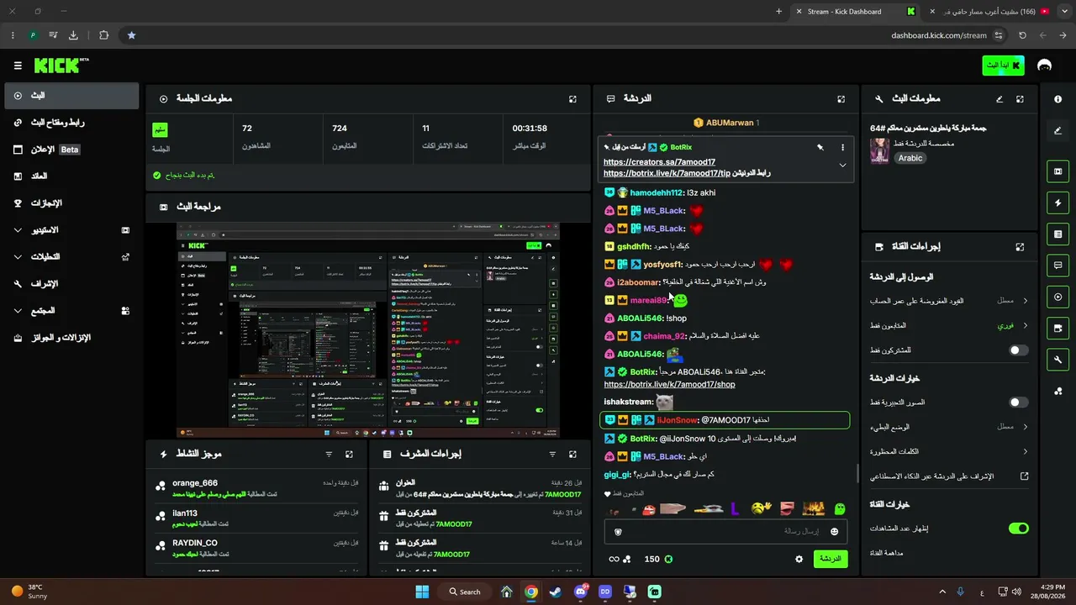Click the stream preview video thumbnail
Viewport: 1076px width, 605px height.
[x=368, y=330]
